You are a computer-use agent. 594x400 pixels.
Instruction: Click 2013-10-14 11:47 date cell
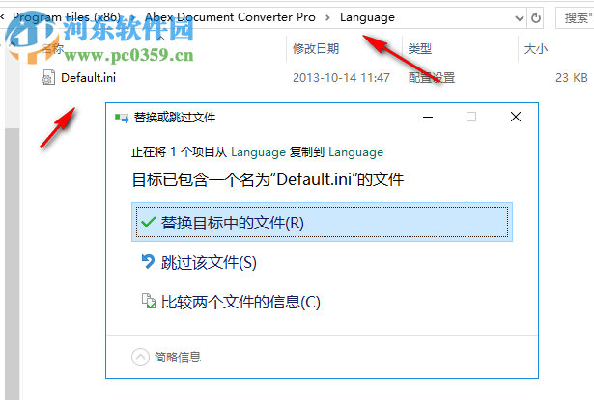click(341, 78)
